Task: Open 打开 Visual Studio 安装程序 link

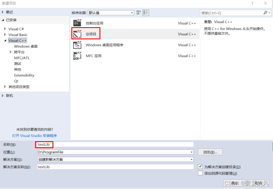Action: (35, 135)
